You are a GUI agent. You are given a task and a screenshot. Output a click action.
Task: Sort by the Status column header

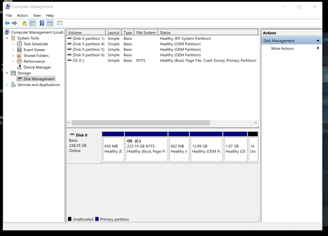(x=208, y=32)
